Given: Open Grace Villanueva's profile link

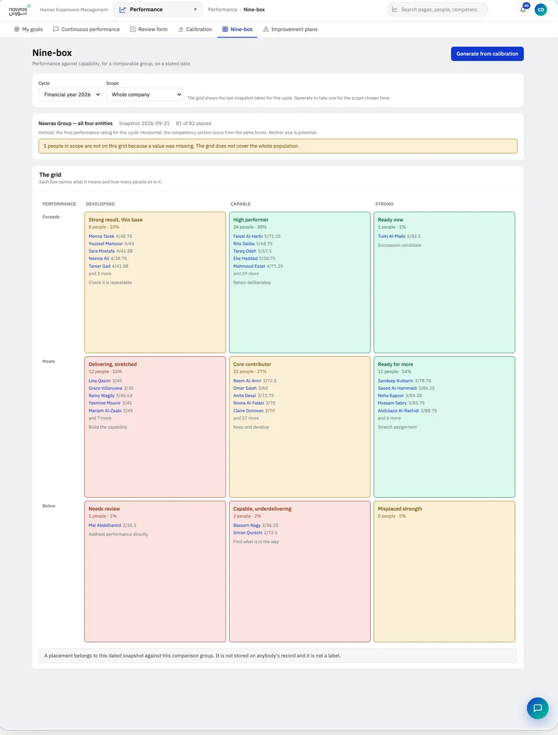Looking at the screenshot, I should click(106, 388).
